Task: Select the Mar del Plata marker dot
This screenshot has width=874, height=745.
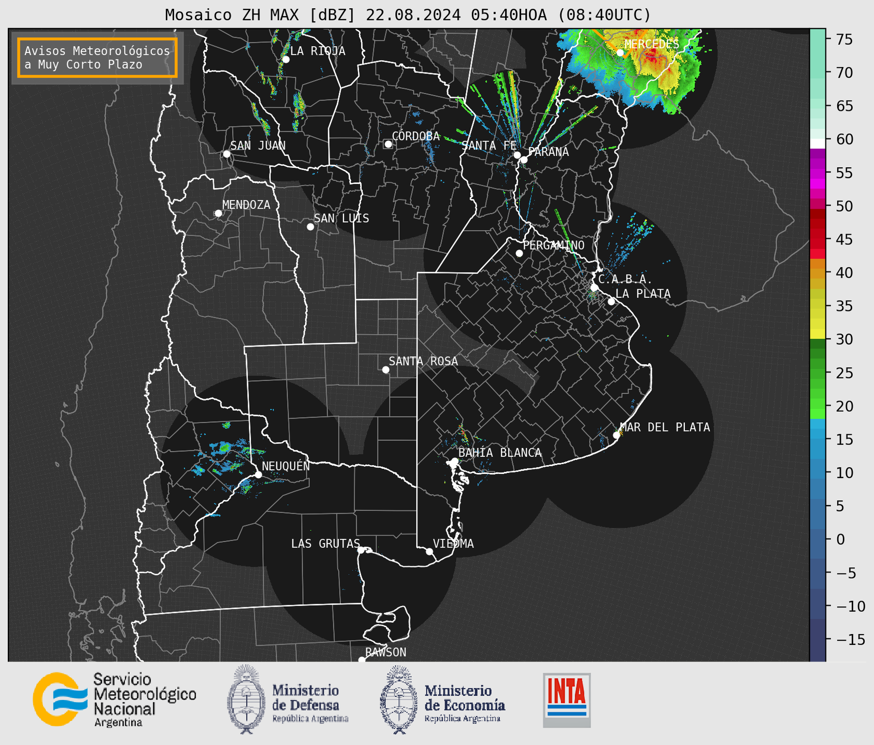Action: pyautogui.click(x=617, y=435)
